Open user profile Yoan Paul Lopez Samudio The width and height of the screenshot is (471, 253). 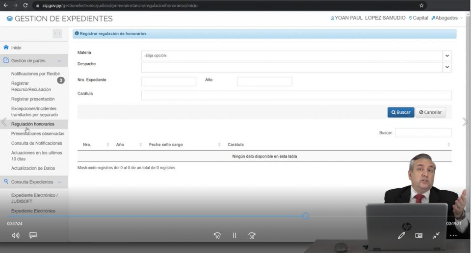[368, 18]
